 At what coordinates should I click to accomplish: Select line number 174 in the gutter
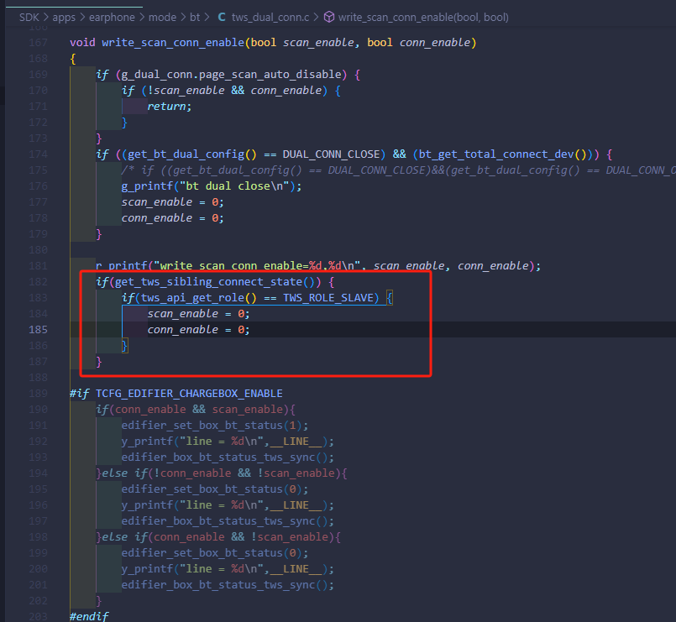pos(38,154)
